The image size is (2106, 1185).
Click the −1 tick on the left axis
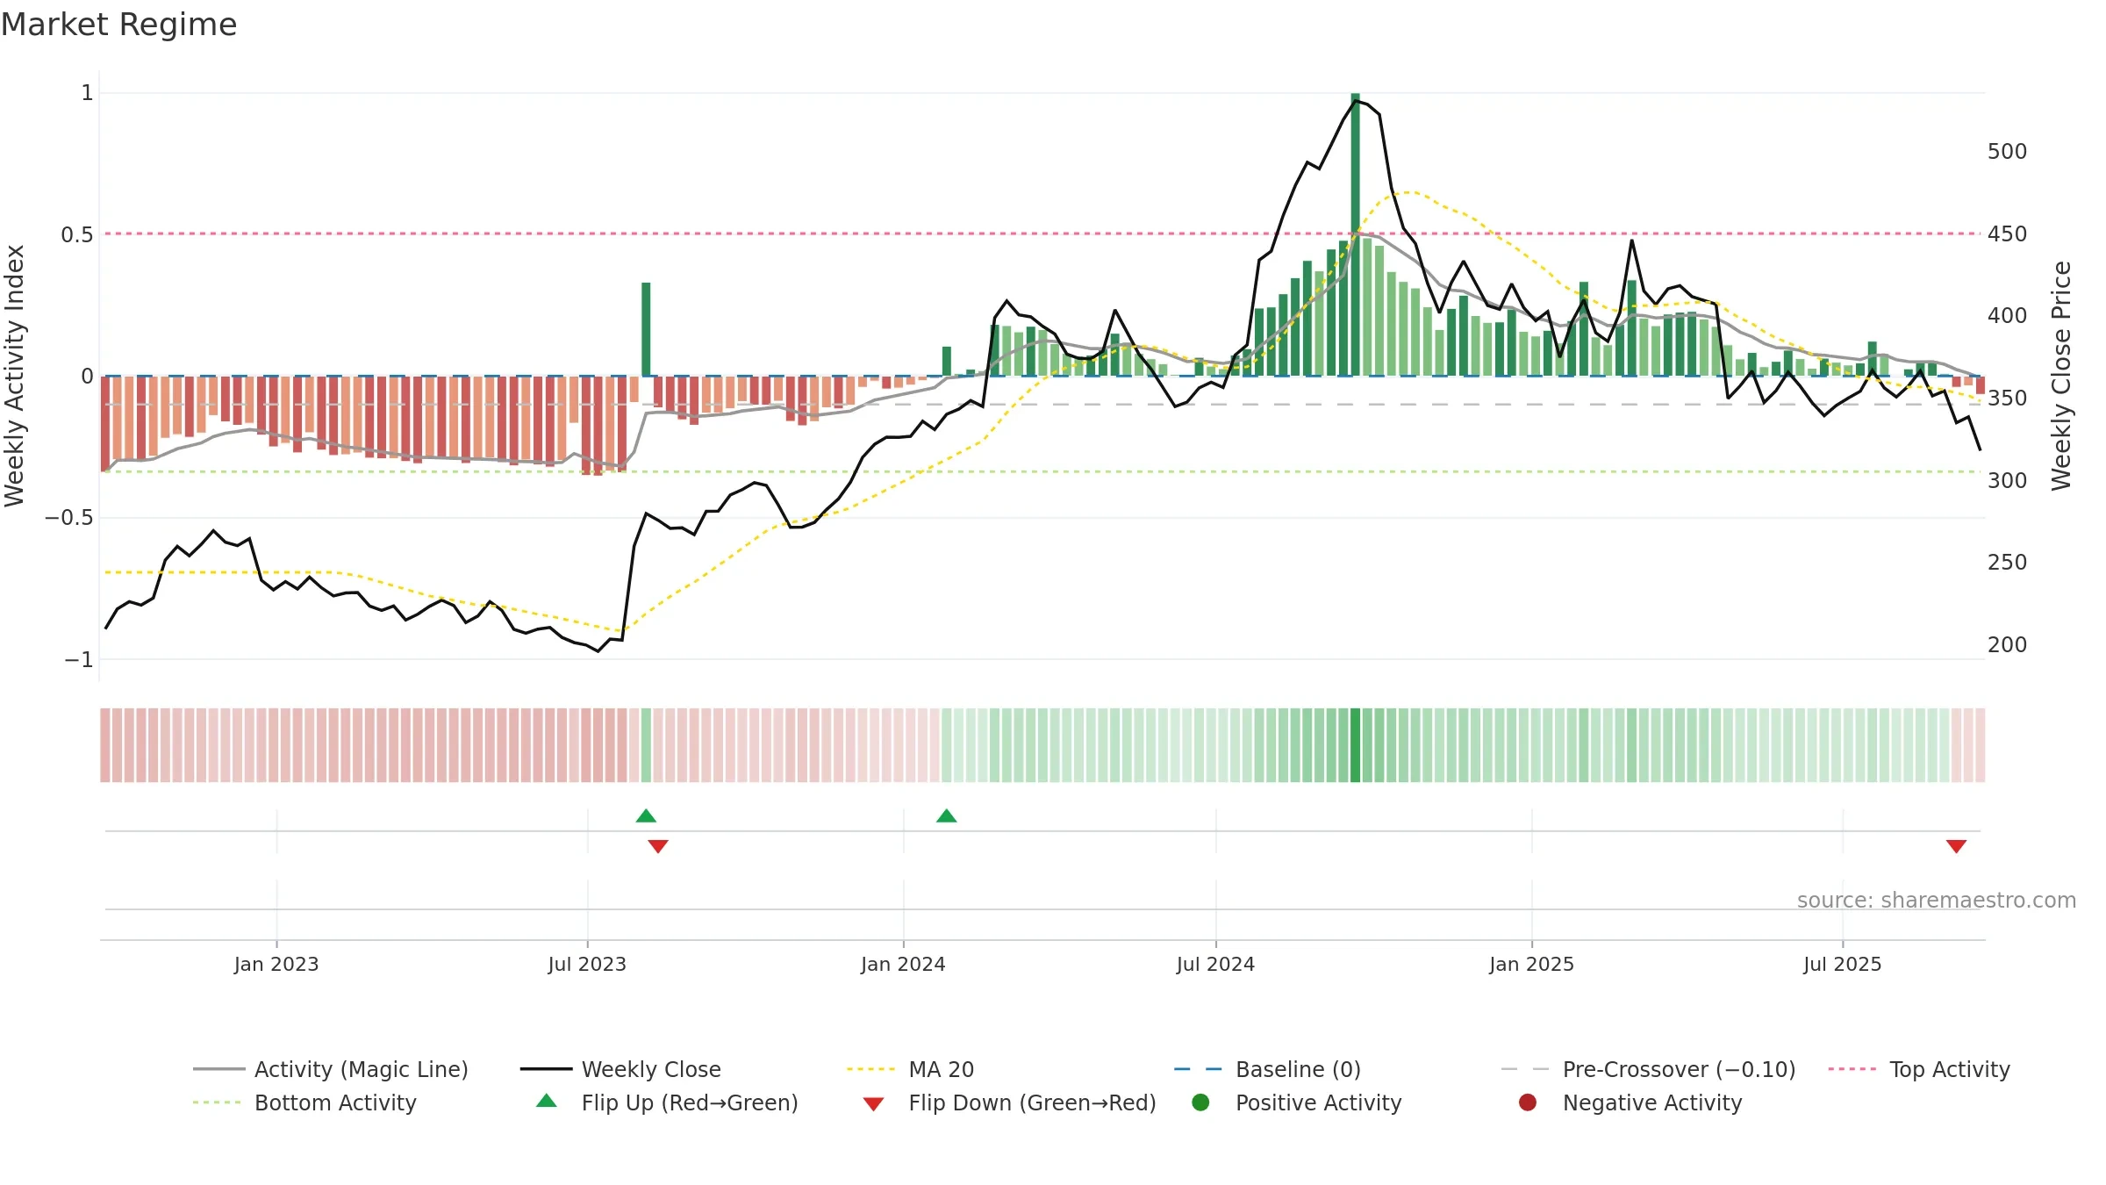pos(79,659)
